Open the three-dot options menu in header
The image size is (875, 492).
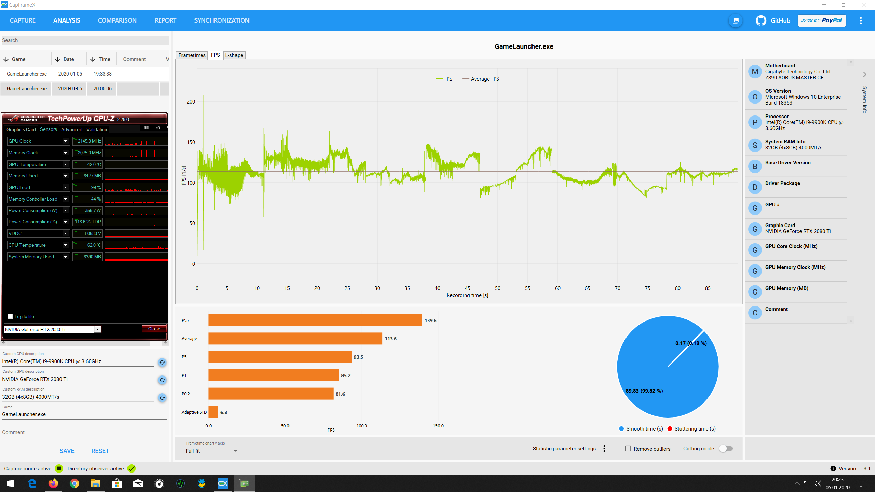tap(861, 20)
